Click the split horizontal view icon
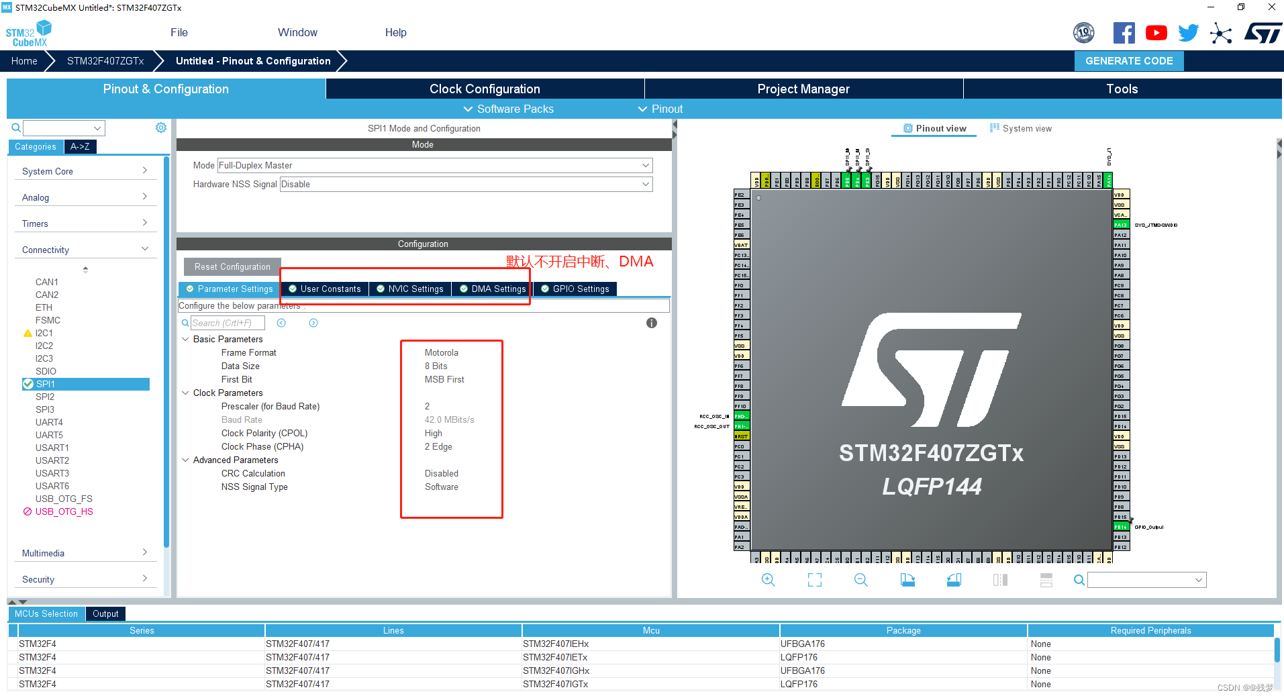Viewport: 1284px width, 698px height. (1046, 580)
